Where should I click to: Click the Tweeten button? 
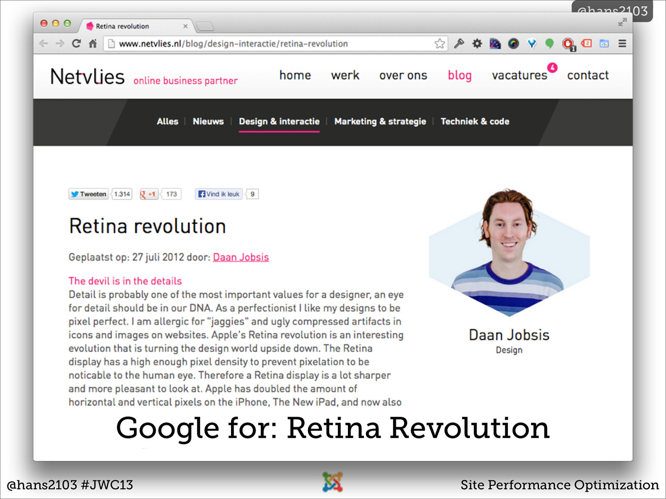89,194
